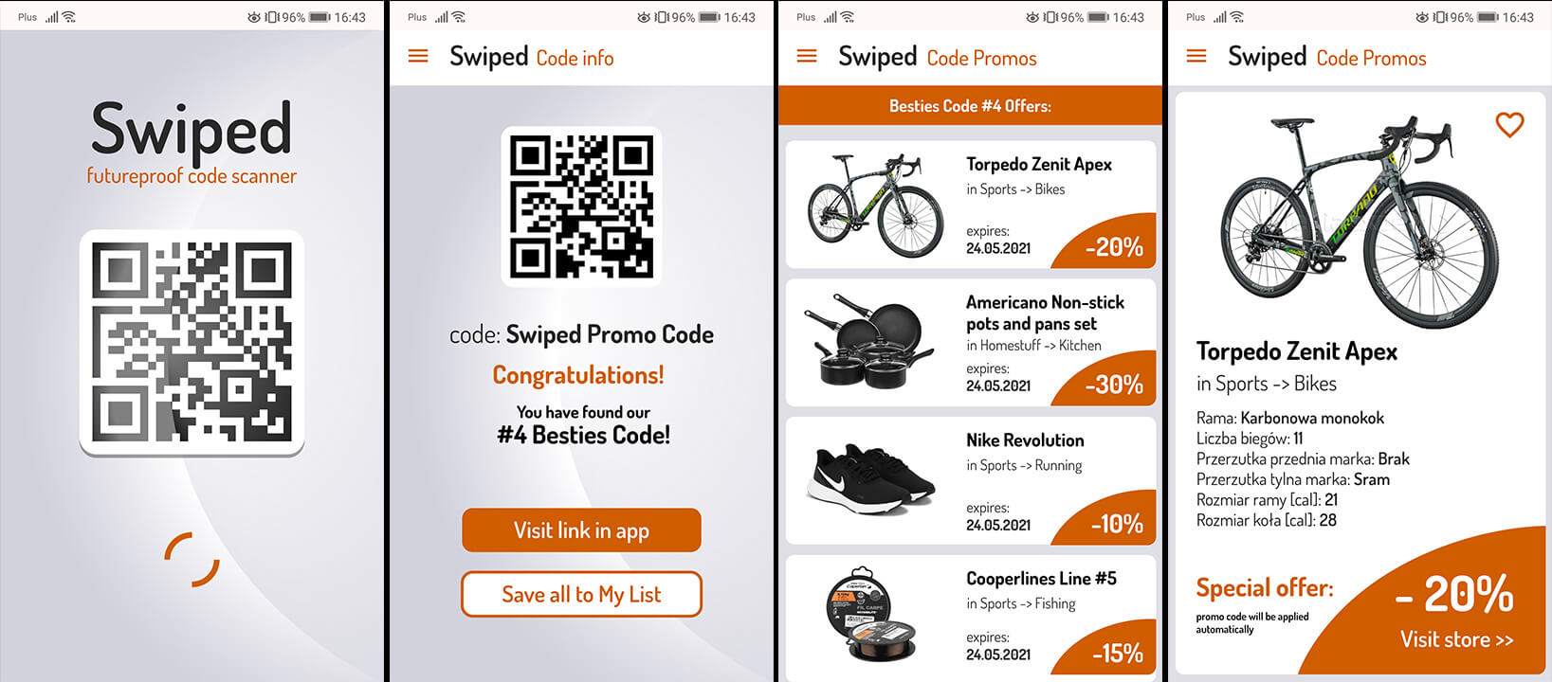The width and height of the screenshot is (1552, 682).
Task: Tap the large Torpedo bike product image
Action: click(1360, 220)
